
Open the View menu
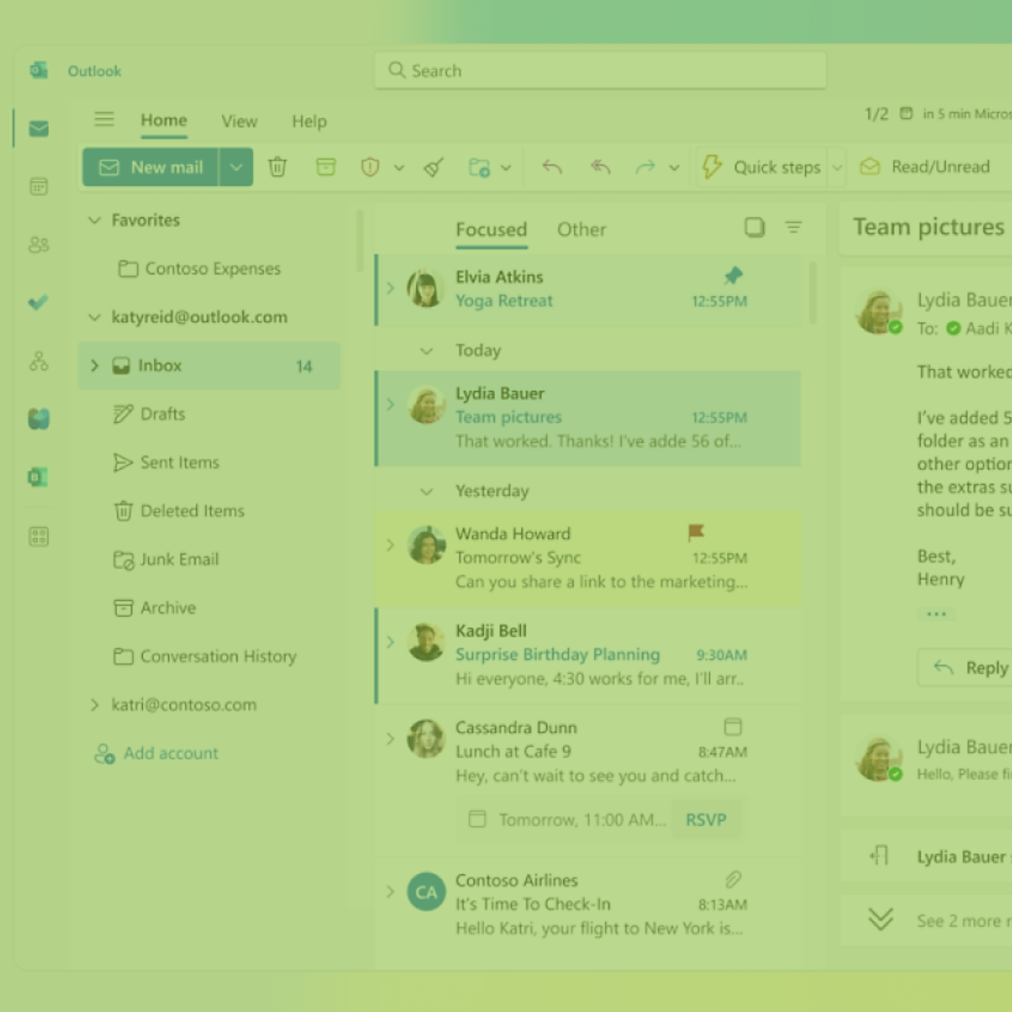click(x=240, y=121)
